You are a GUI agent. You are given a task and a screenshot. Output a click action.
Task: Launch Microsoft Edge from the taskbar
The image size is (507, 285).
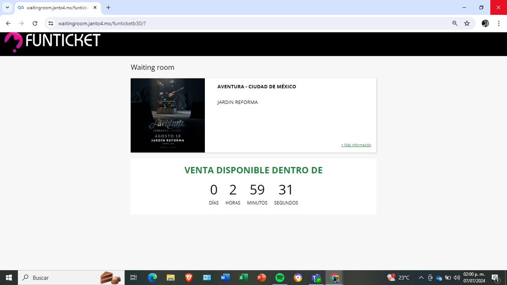pos(153,277)
